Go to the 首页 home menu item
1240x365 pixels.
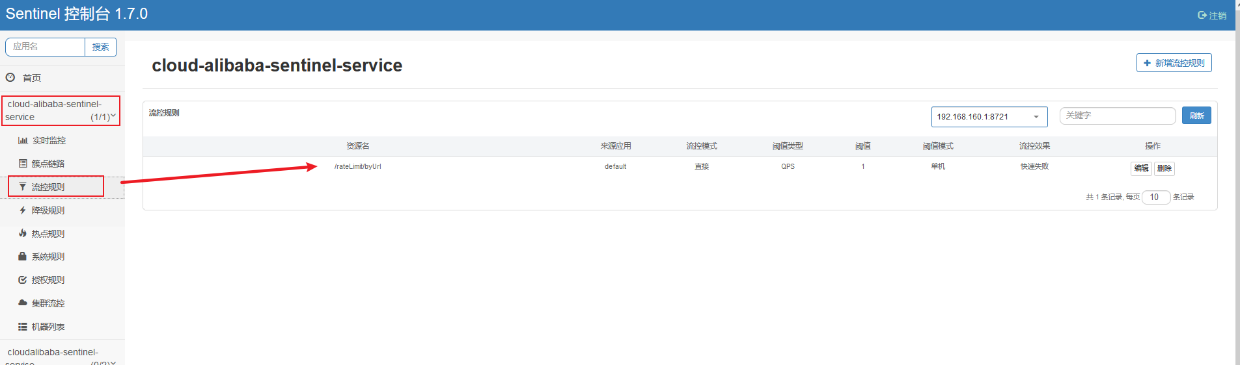click(32, 78)
